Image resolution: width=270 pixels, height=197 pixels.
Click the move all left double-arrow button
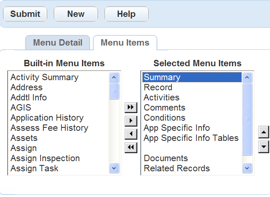click(x=131, y=147)
